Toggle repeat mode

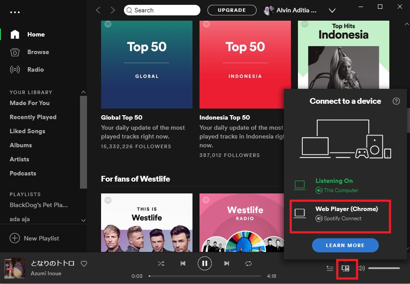(x=248, y=264)
